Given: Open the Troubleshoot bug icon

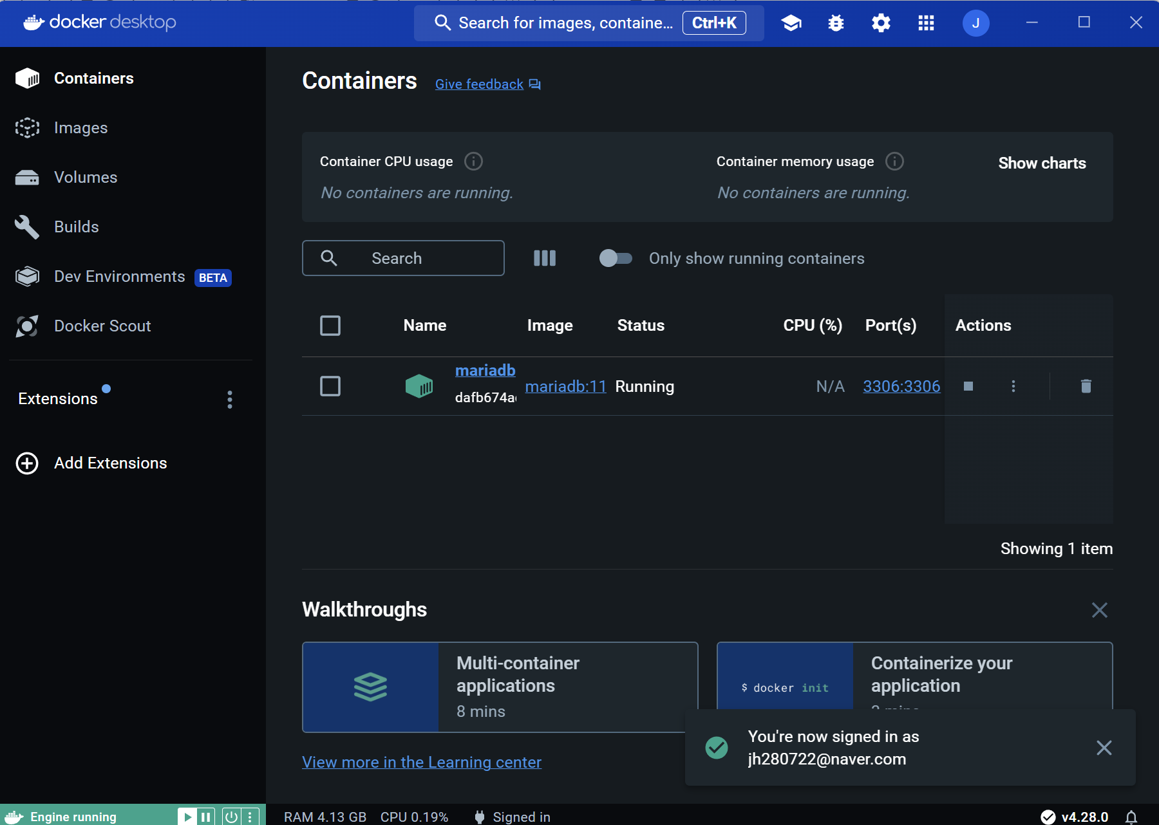Looking at the screenshot, I should coord(836,23).
